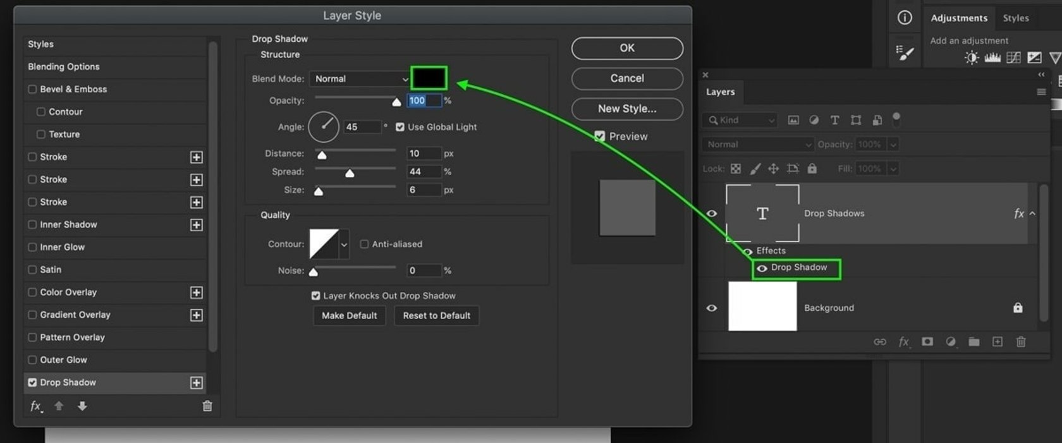Open the Contour picker dropdown arrow
The height and width of the screenshot is (443, 1062).
pyautogui.click(x=344, y=245)
